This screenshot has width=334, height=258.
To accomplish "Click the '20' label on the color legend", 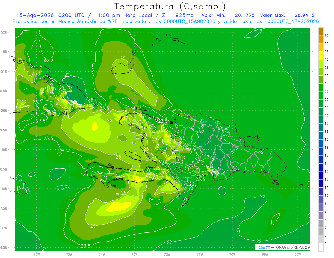I will click(327, 116).
